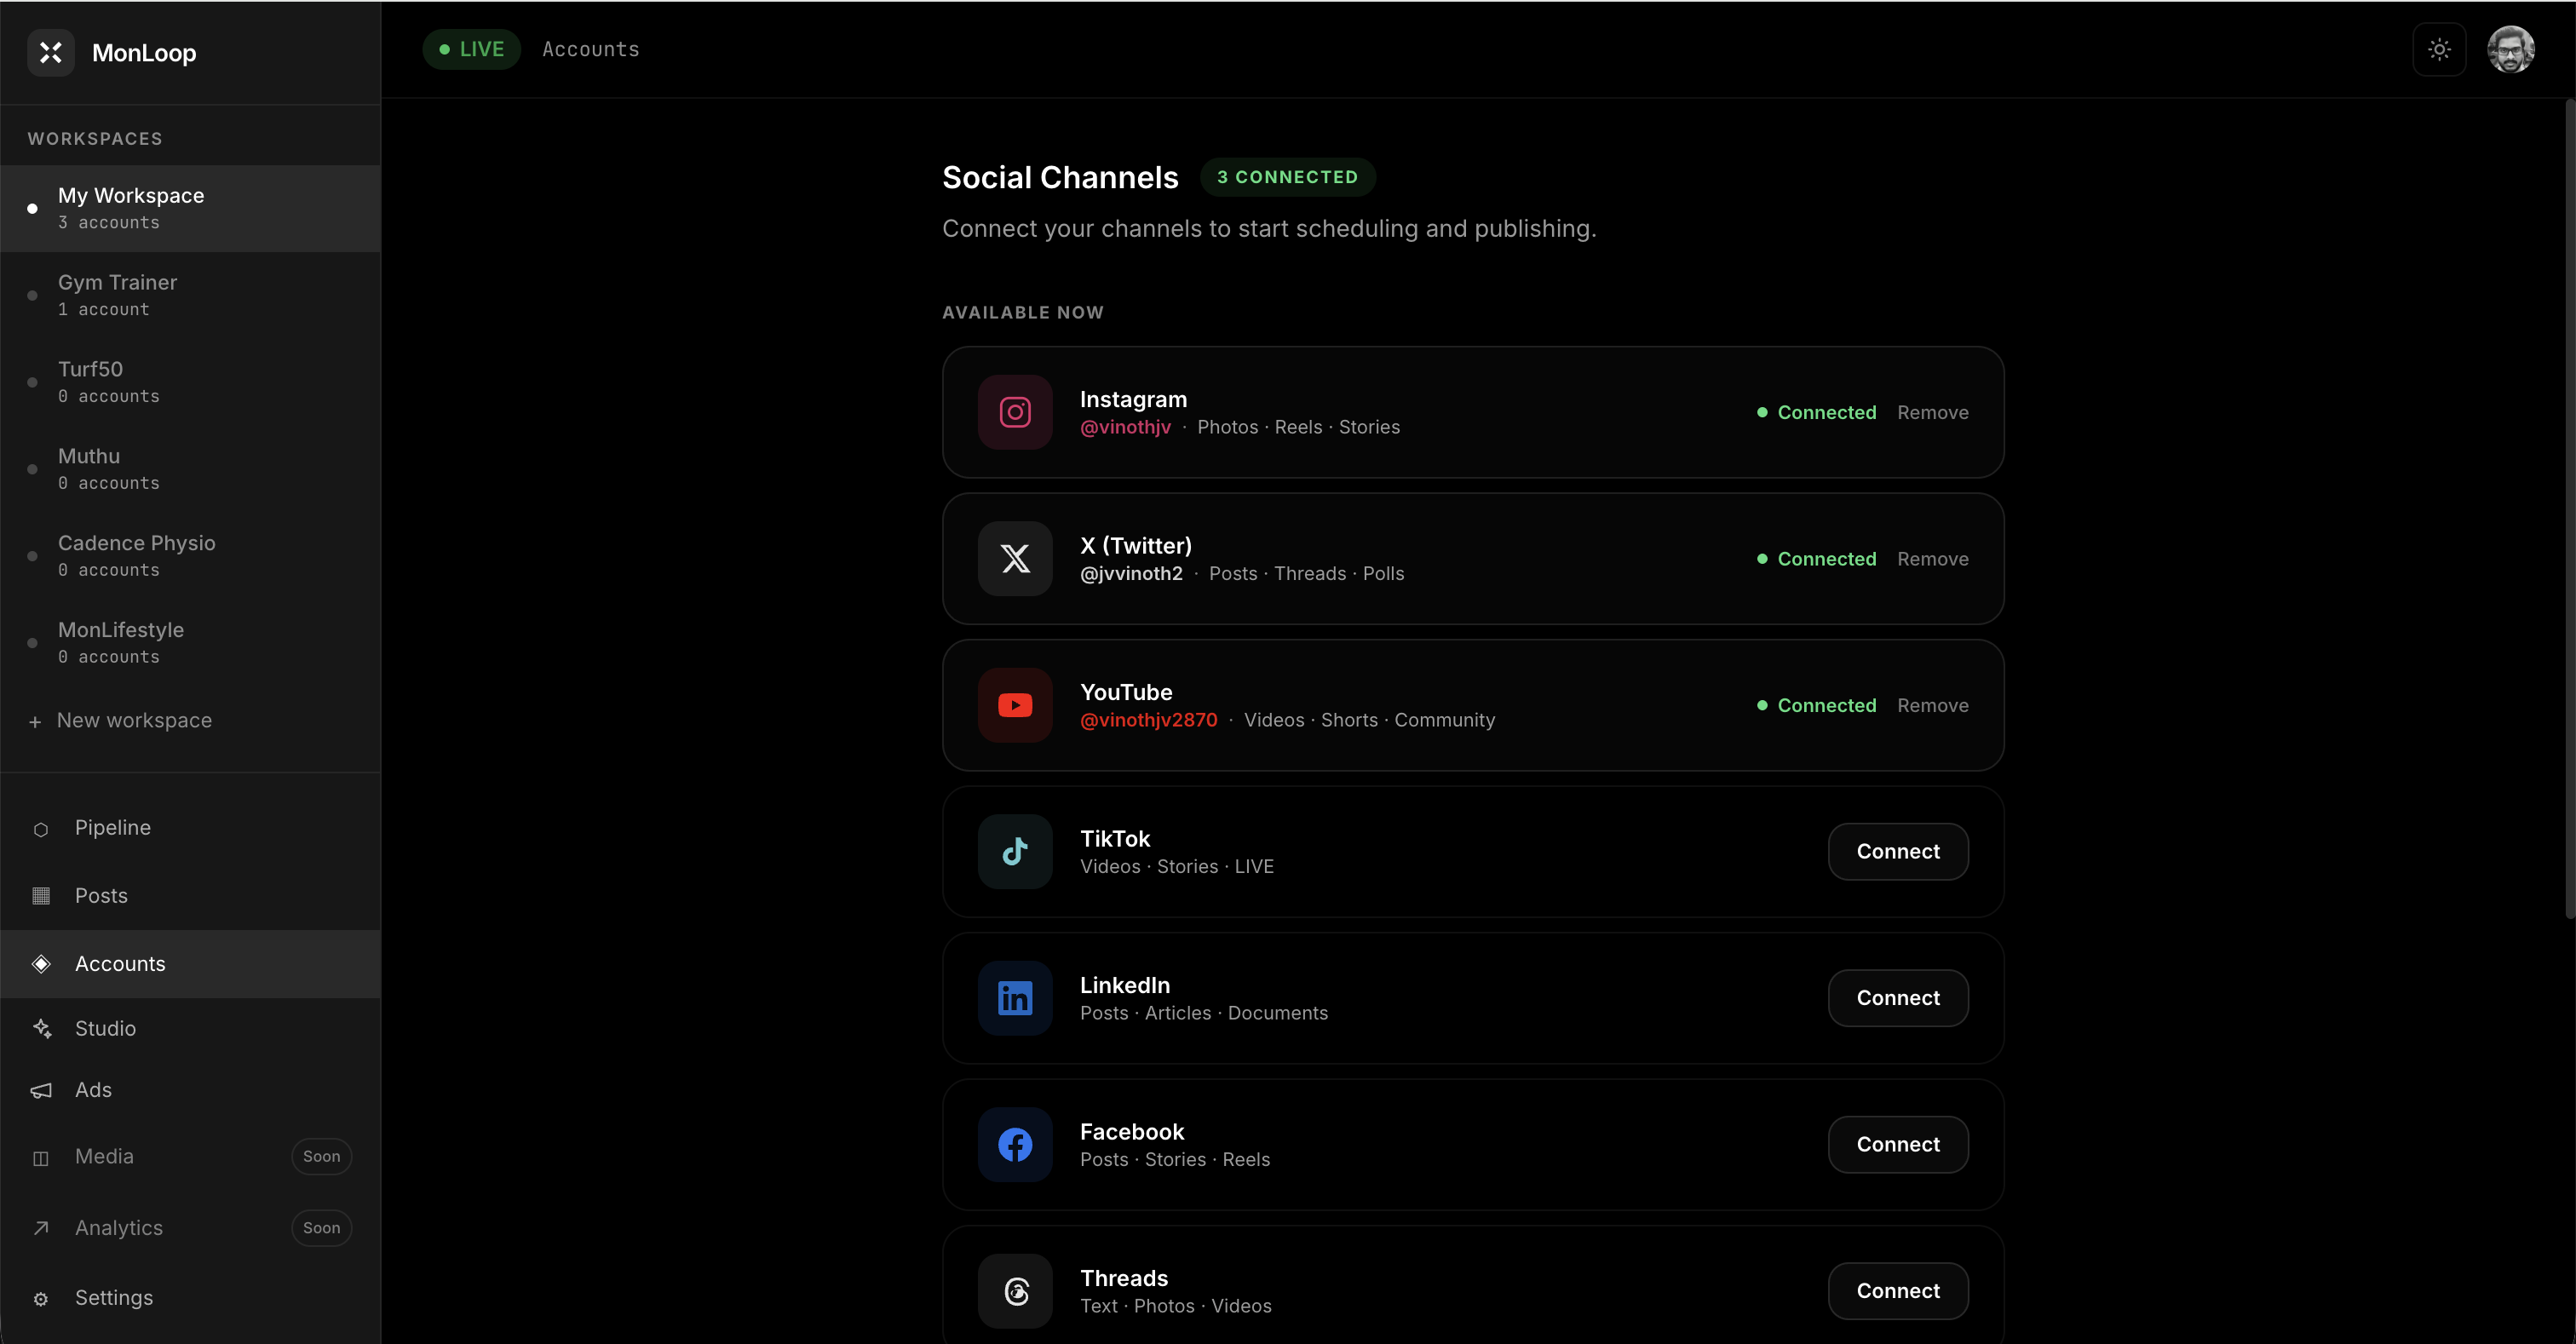2576x1344 pixels.
Task: Select the Analytics menu label
Action: click(119, 1228)
